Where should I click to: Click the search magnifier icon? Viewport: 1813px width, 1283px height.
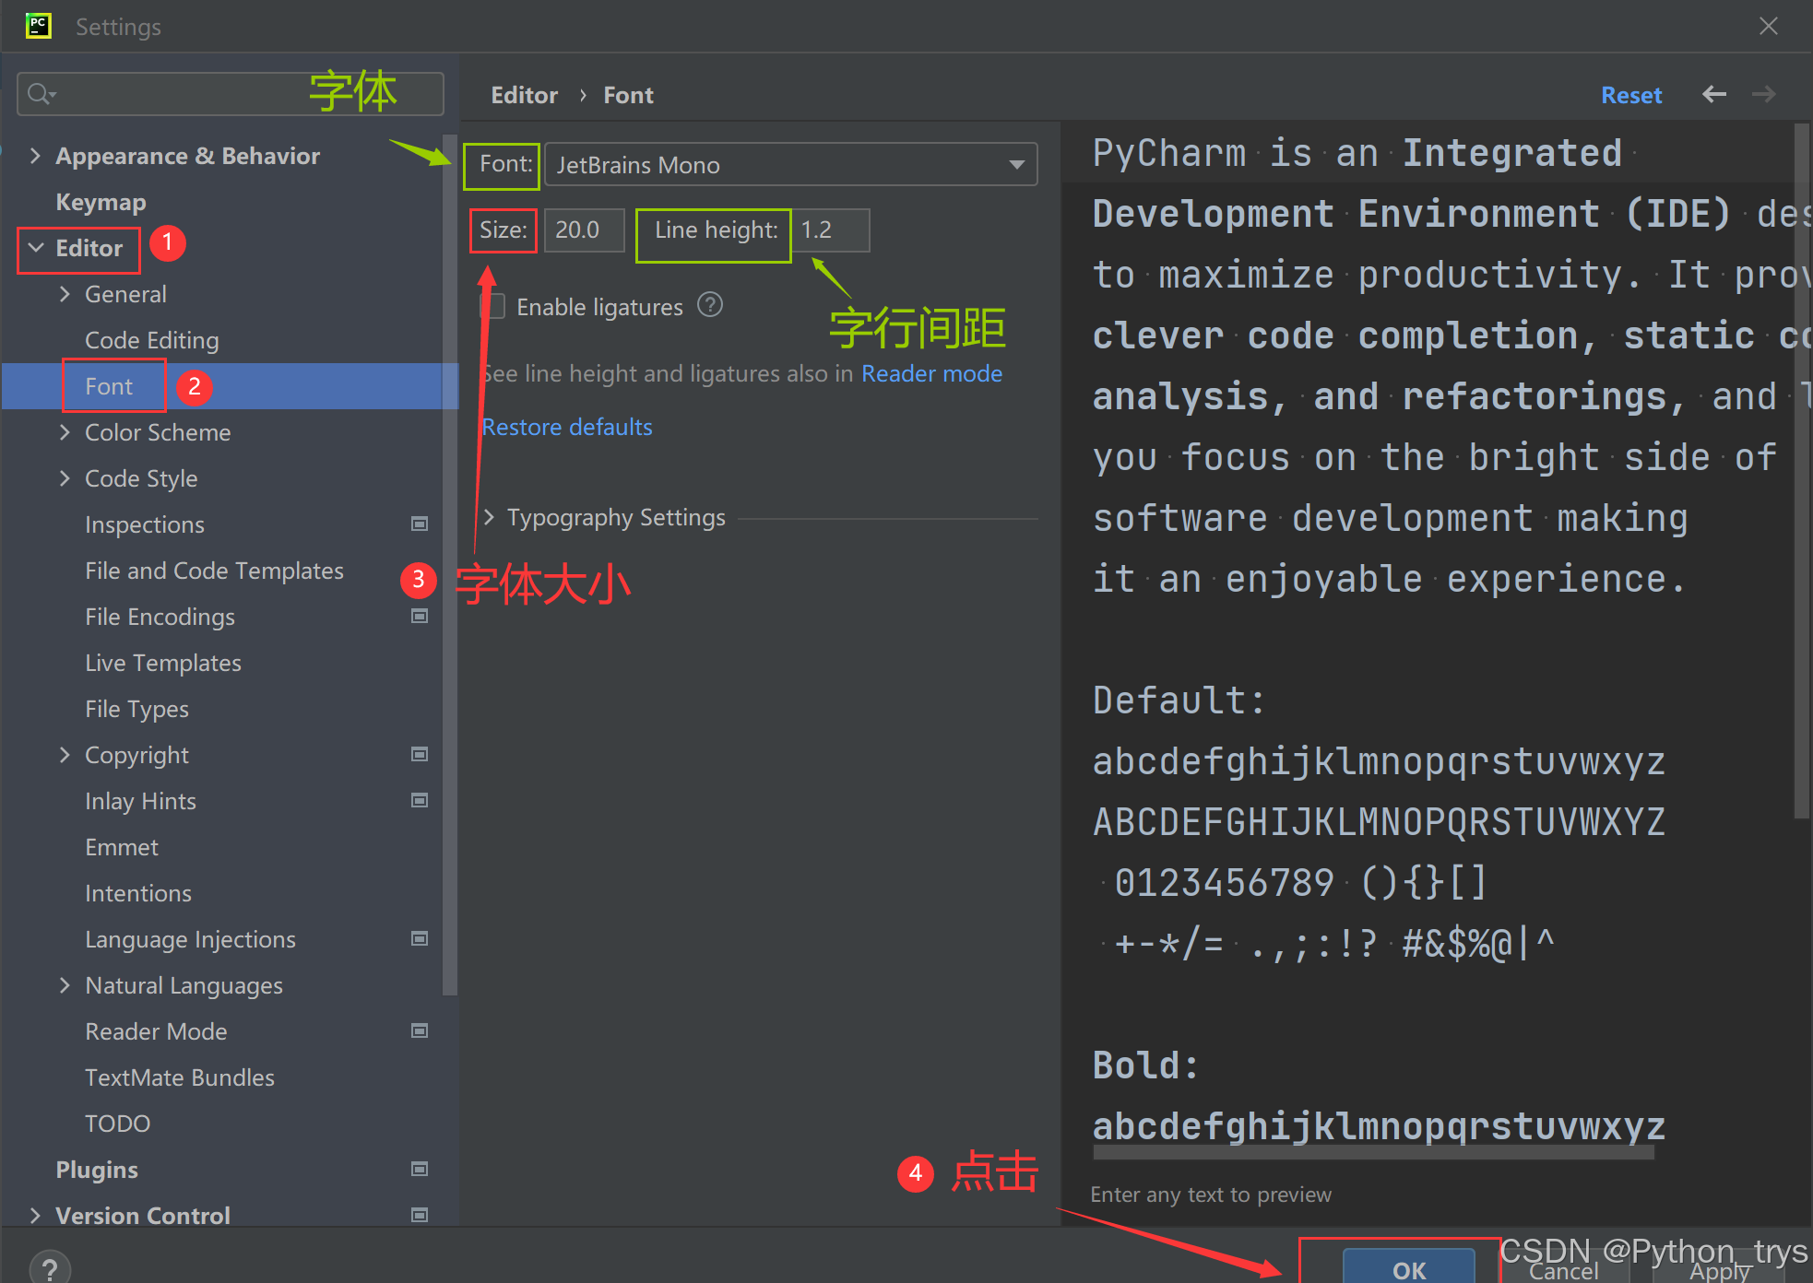coord(41,94)
